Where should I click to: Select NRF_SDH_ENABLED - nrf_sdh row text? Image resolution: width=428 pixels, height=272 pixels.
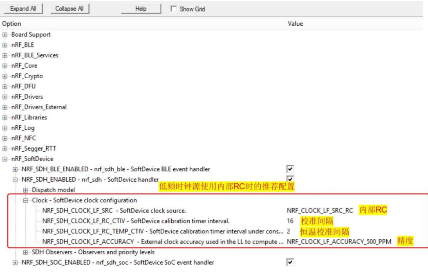90,180
